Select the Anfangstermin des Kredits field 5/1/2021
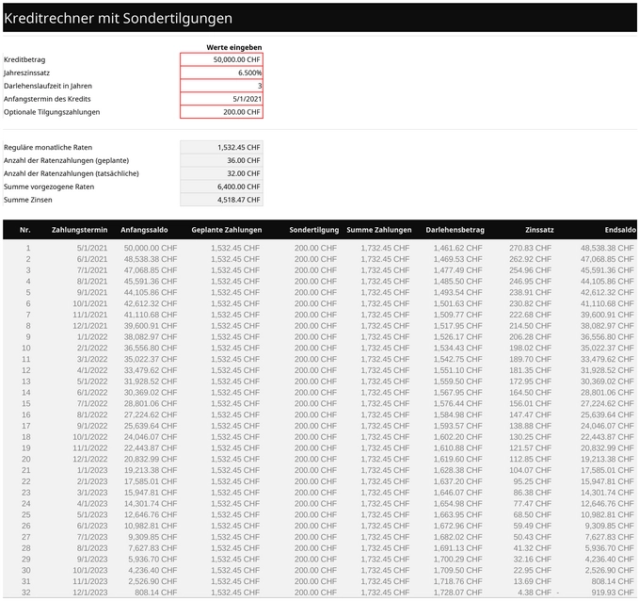 coord(221,99)
